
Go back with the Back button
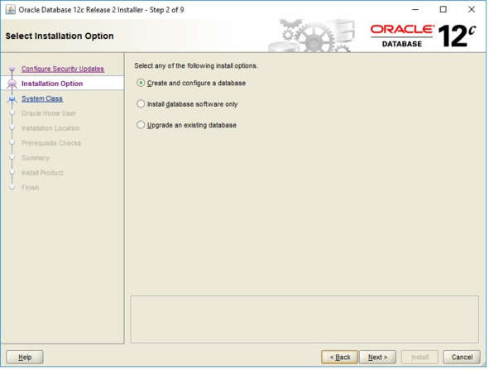pos(339,358)
